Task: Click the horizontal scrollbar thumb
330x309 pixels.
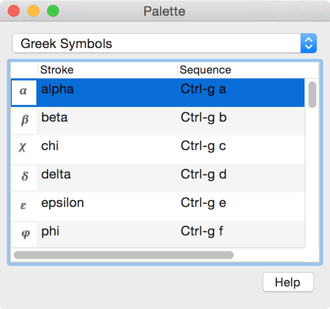Action: tap(124, 255)
